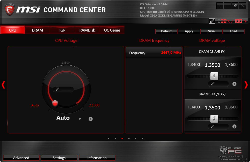This screenshot has width=250, height=162.
Task: Open the Advanced section button
Action: coord(21,158)
